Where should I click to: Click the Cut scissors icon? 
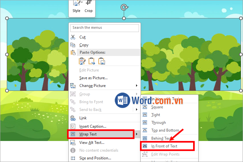(73, 37)
